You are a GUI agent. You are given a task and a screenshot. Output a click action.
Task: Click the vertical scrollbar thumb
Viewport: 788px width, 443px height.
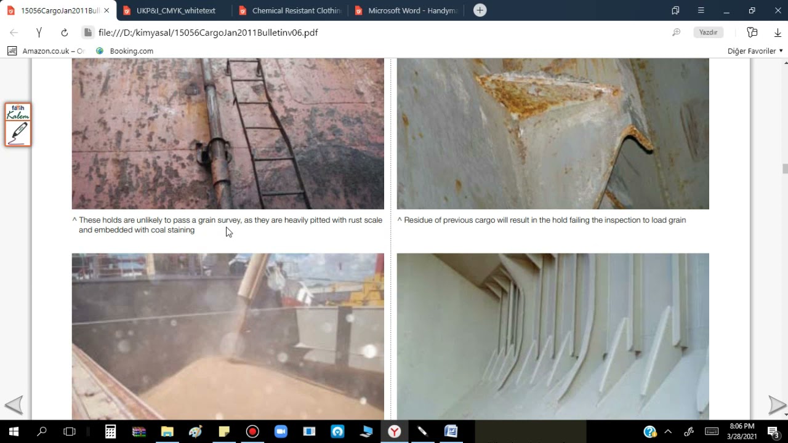(784, 169)
